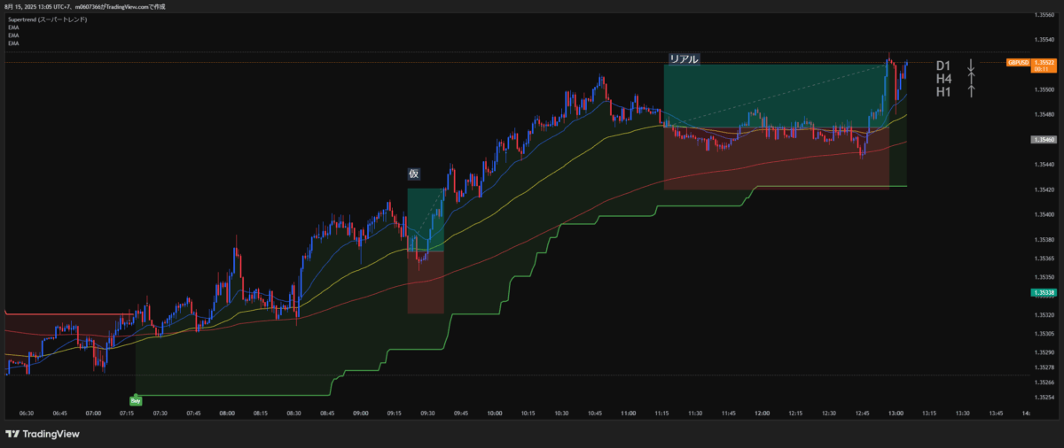The image size is (1064, 448).
Task: Click the bottom EMA legend entry
Action: [13, 42]
